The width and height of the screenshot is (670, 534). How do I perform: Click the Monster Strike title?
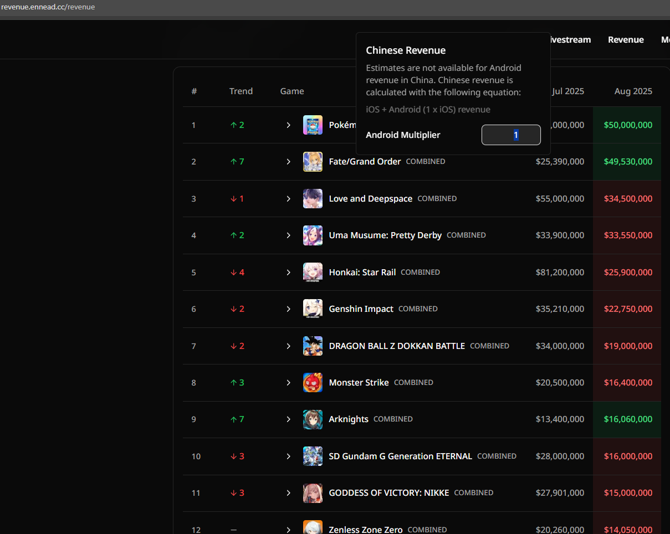coord(359,382)
